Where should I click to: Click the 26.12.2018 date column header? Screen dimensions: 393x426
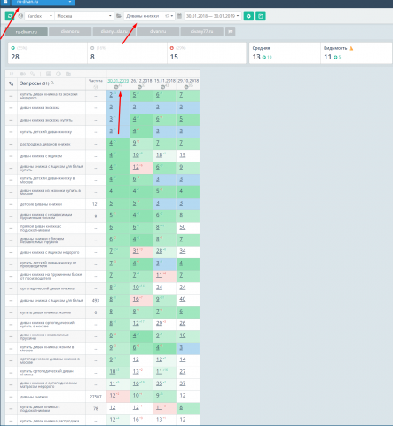tap(141, 81)
